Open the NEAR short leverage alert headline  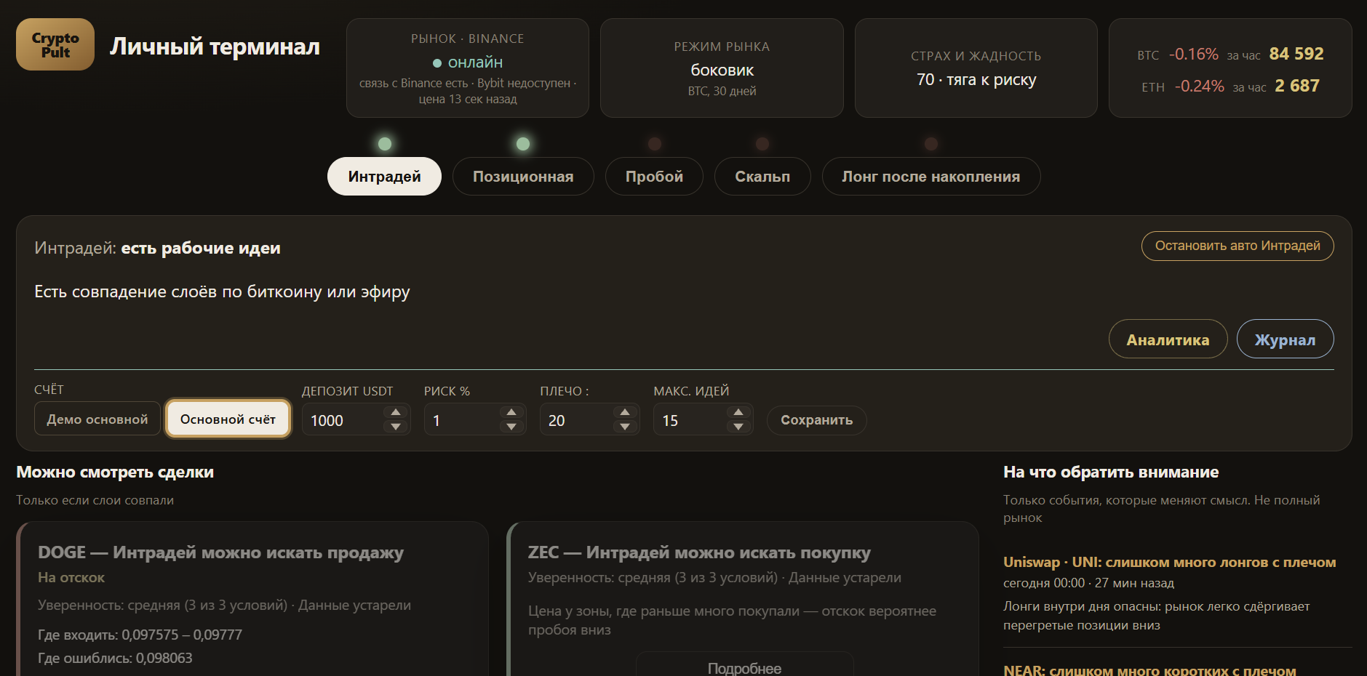(1149, 669)
